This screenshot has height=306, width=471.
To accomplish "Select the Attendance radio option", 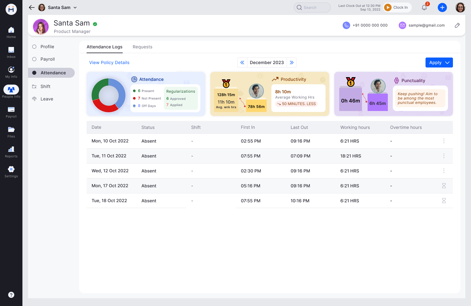I will 34,72.
